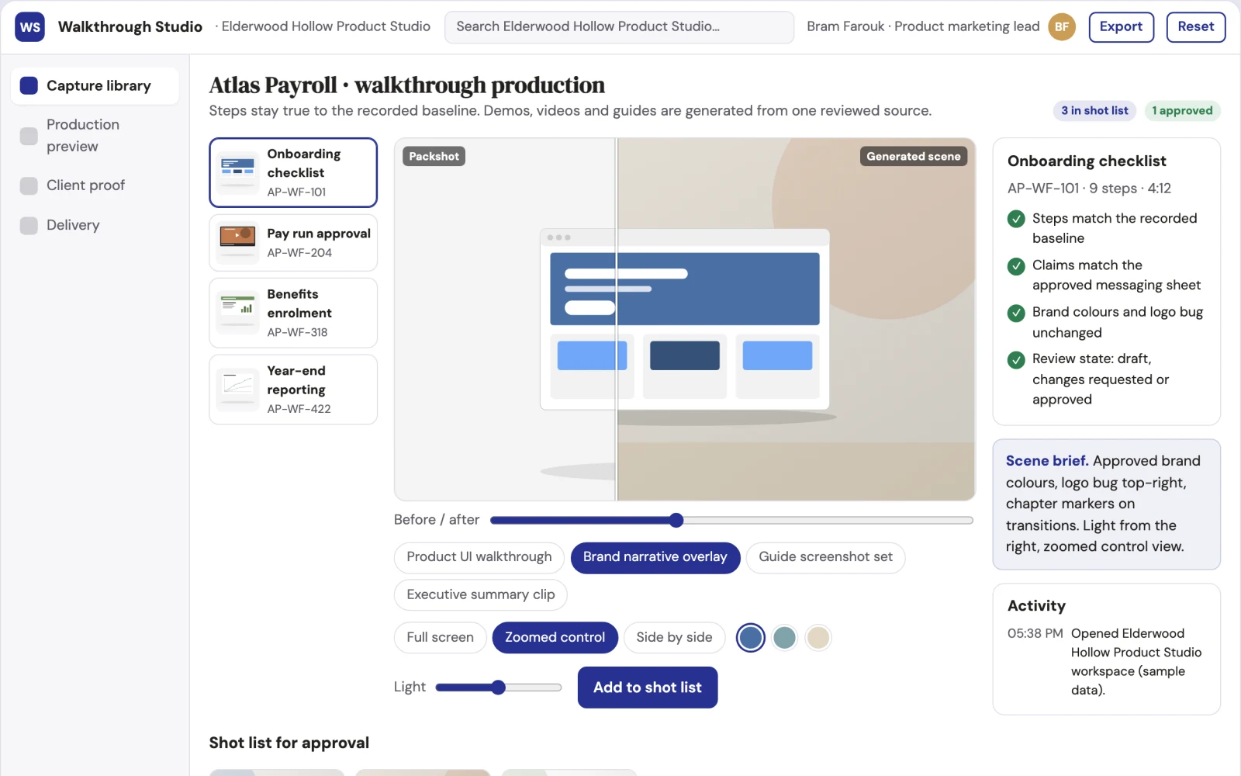Click the Delivery nav icon
Viewport: 1241px width, 776px height.
(x=29, y=225)
